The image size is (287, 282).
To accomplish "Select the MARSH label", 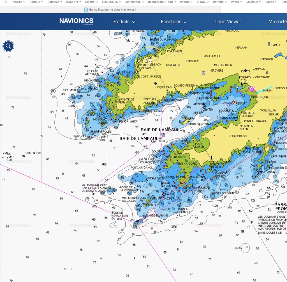I will coord(268,90).
